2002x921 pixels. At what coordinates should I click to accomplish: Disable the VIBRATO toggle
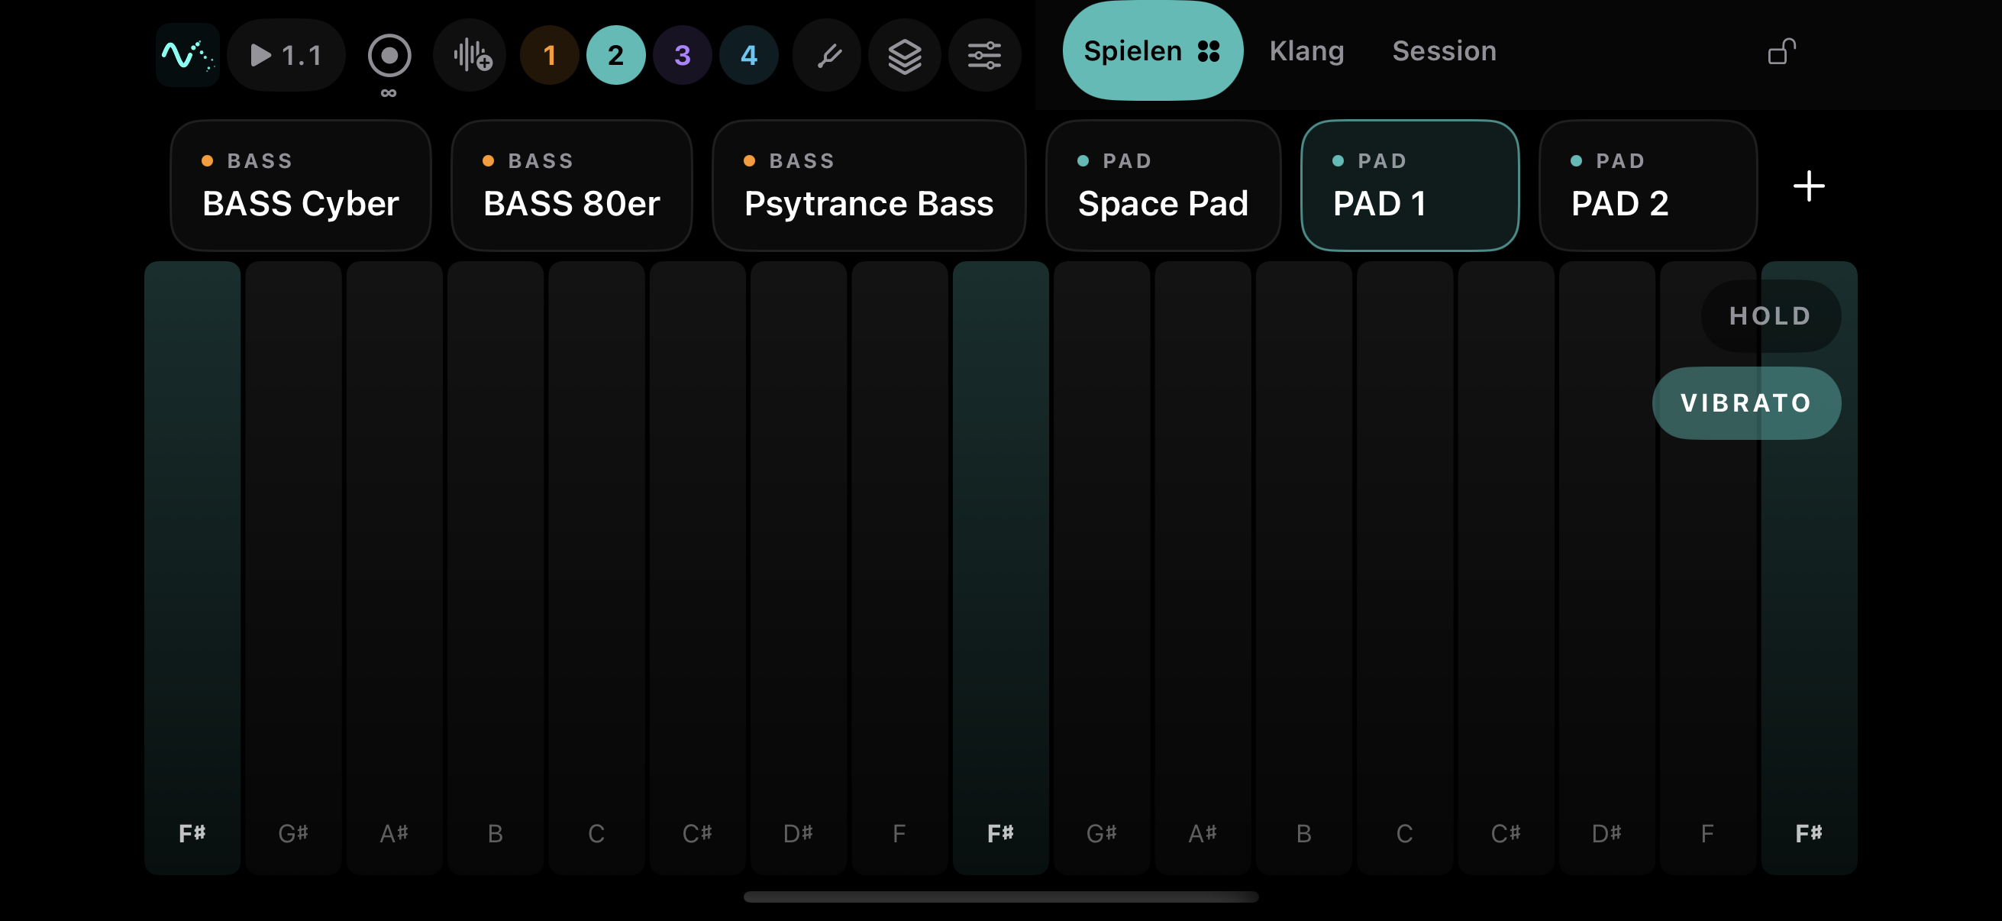pos(1746,403)
